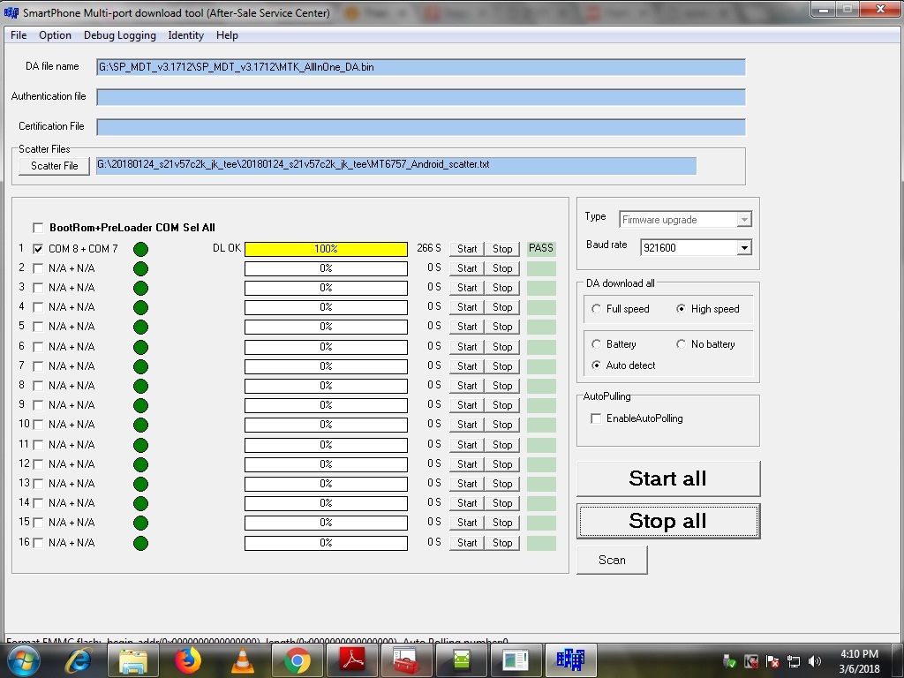Screen dimensions: 904x678
Task: Toggle BootRom+PreLoader COM Sel All checkbox
Action: (x=38, y=228)
